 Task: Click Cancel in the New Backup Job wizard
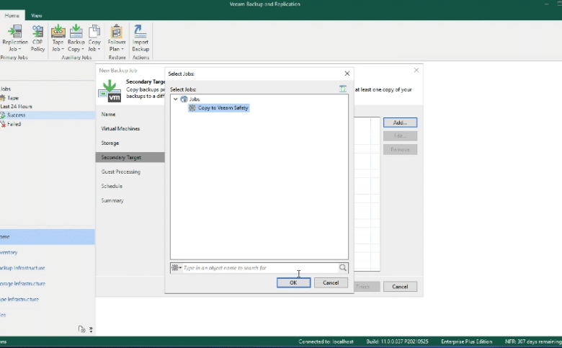pos(400,287)
